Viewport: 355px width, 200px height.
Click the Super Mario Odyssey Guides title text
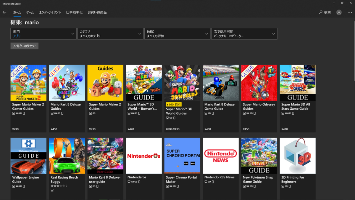pyautogui.click(x=259, y=107)
